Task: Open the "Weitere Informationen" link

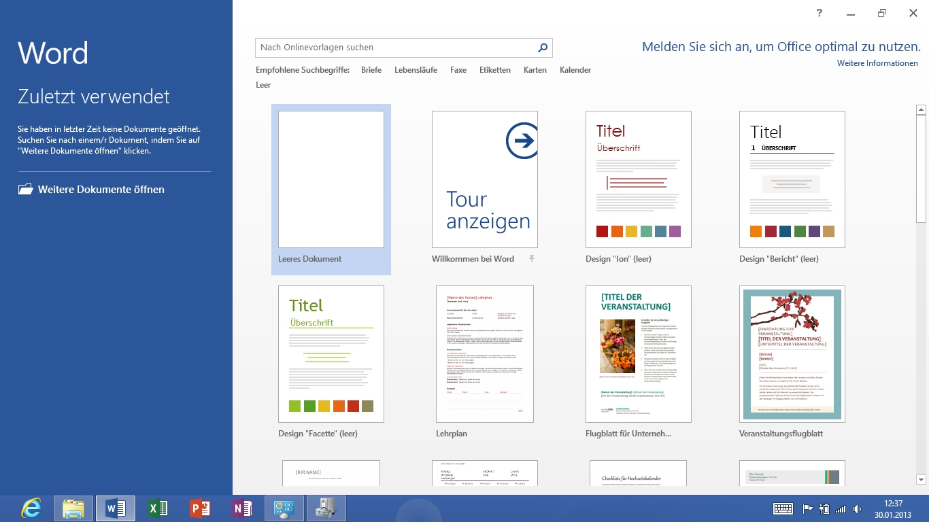Action: 877,63
